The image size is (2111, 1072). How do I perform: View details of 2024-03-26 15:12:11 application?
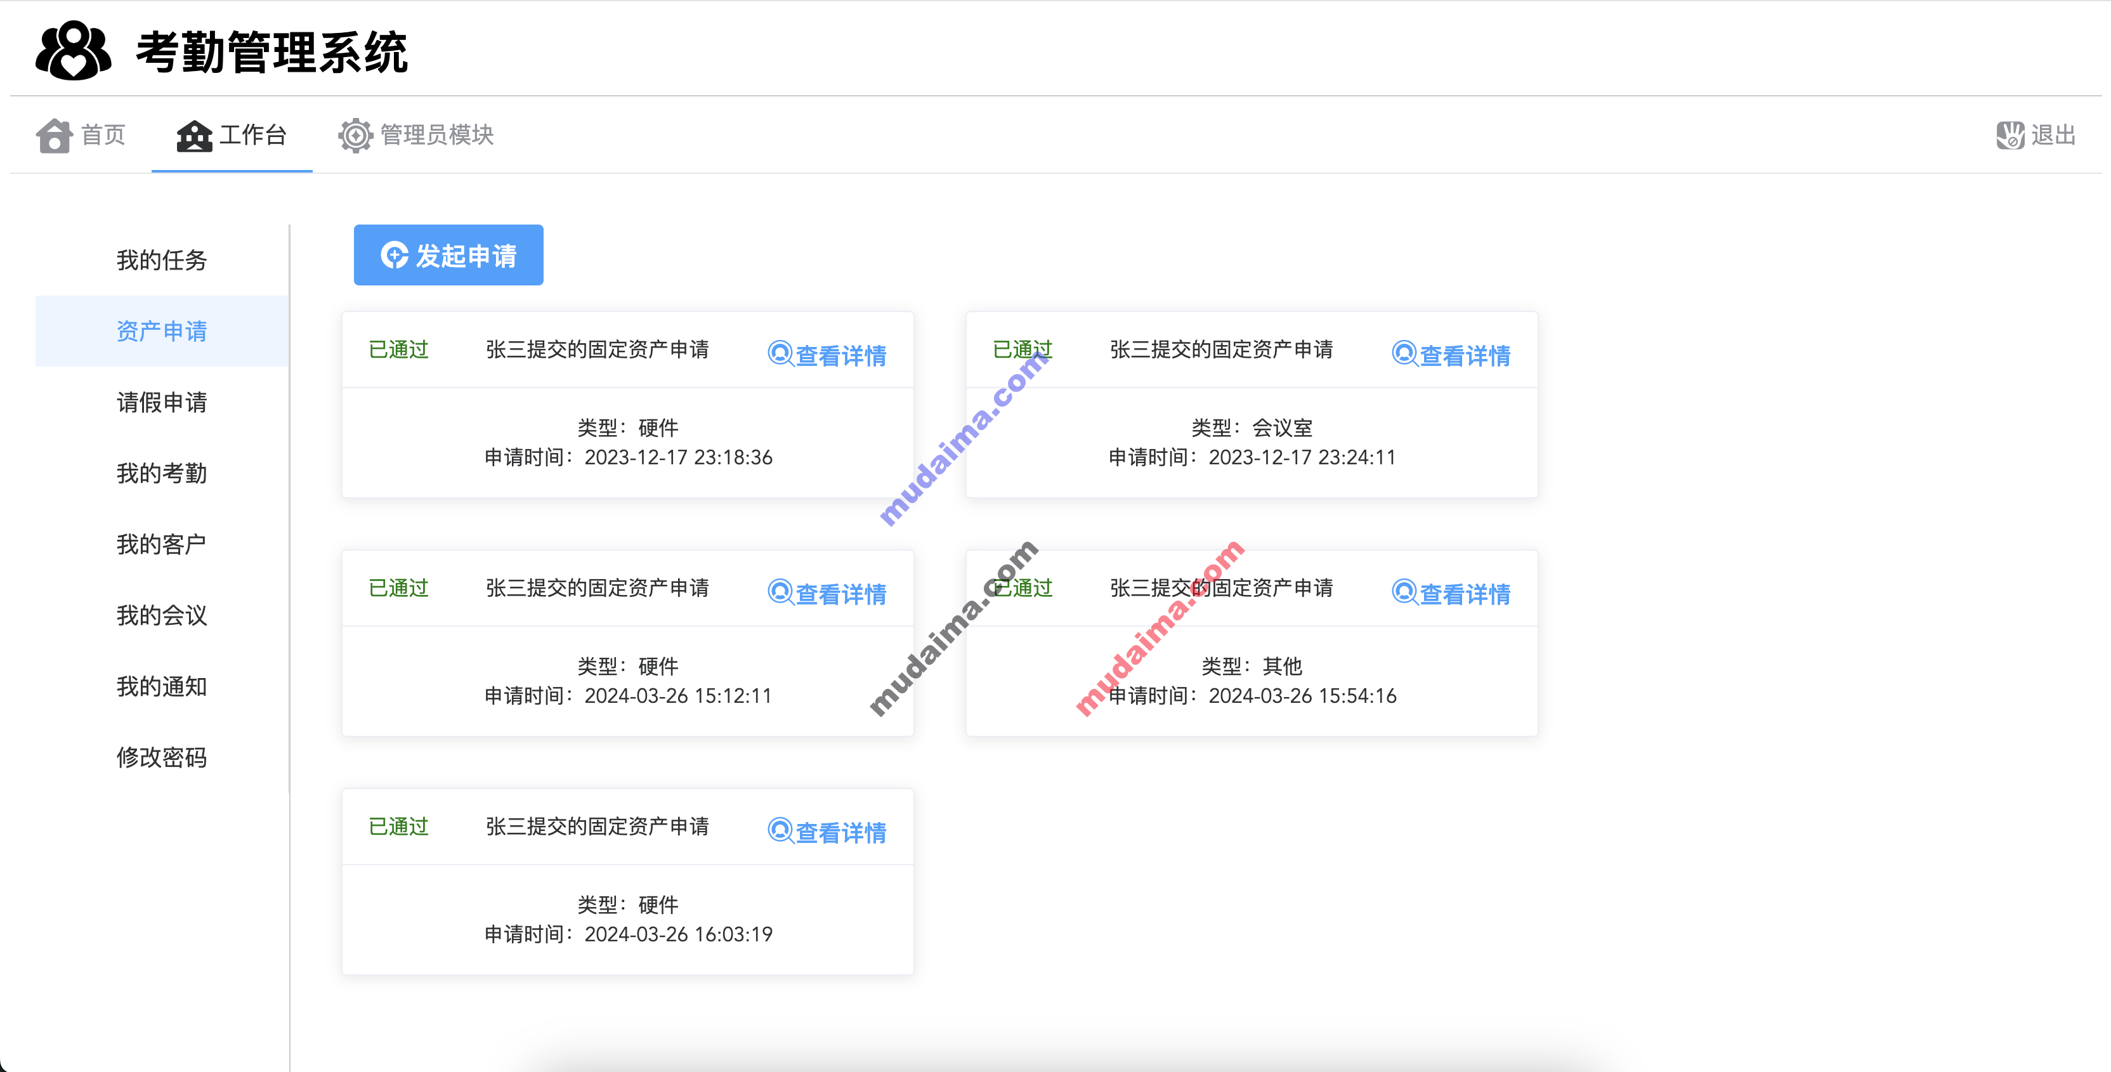click(x=827, y=593)
